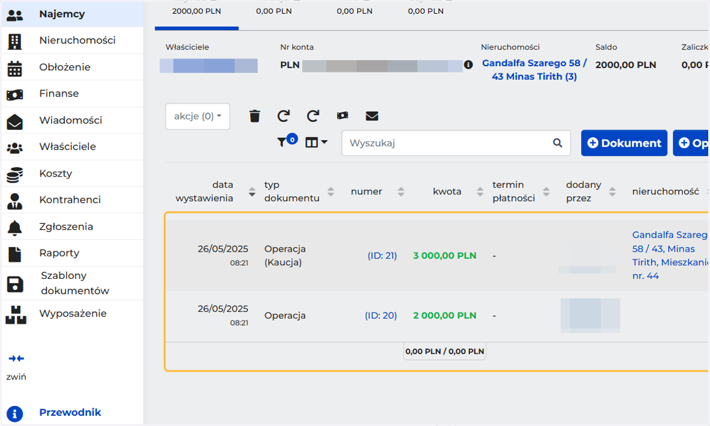This screenshot has width=710, height=426.
Task: Click the trash delete icon in toolbar
Action: 254,116
